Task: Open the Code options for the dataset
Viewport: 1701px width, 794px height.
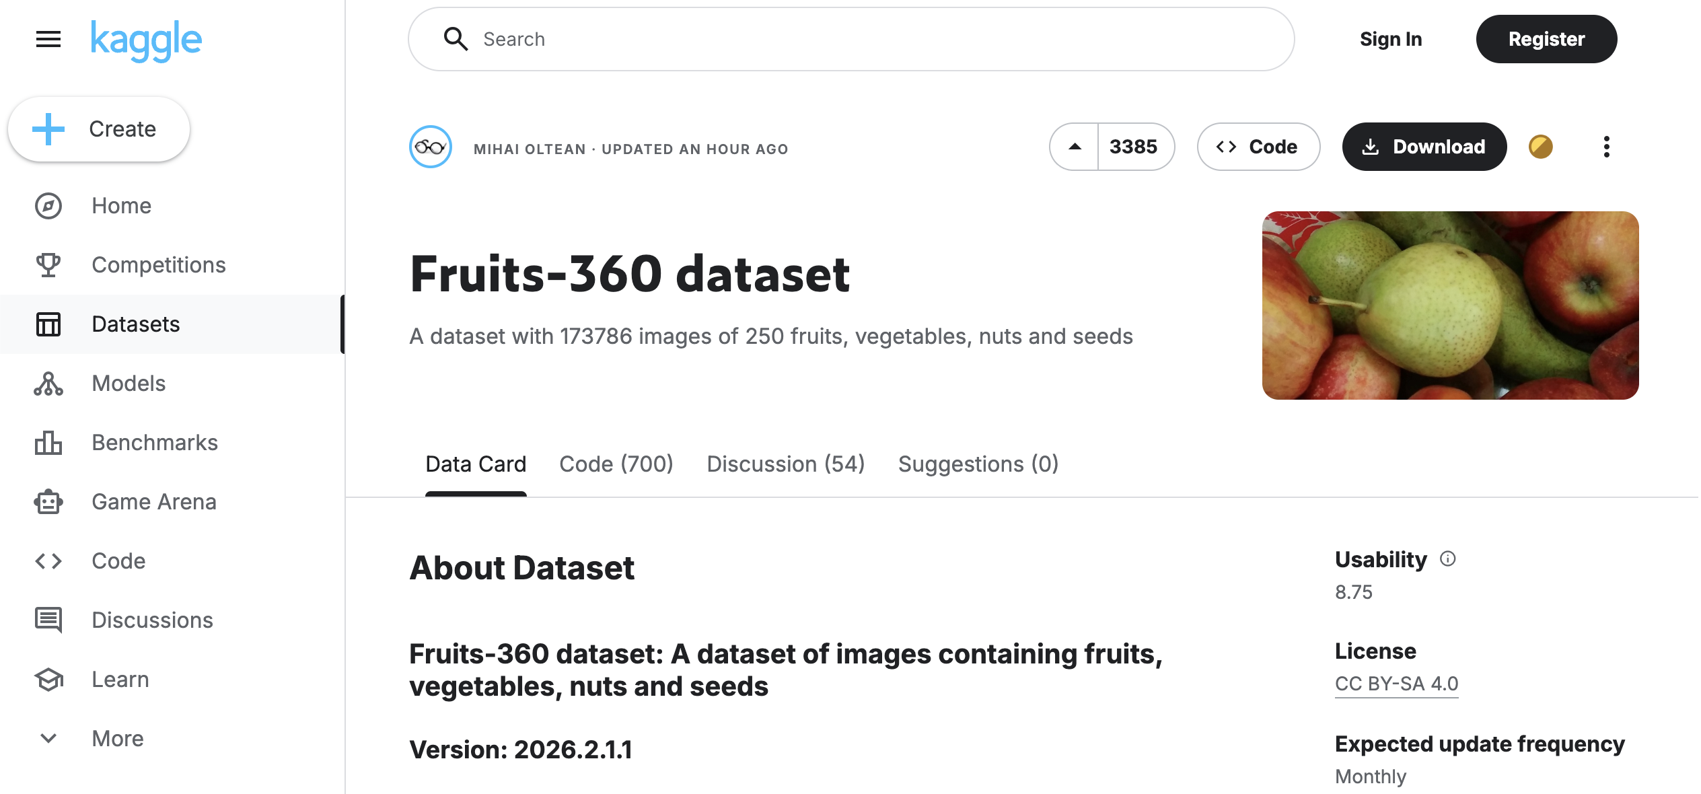Action: 1258,147
